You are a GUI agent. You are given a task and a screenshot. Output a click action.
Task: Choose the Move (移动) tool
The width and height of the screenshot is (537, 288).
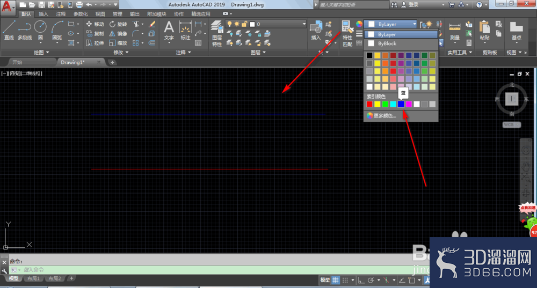[x=95, y=24]
